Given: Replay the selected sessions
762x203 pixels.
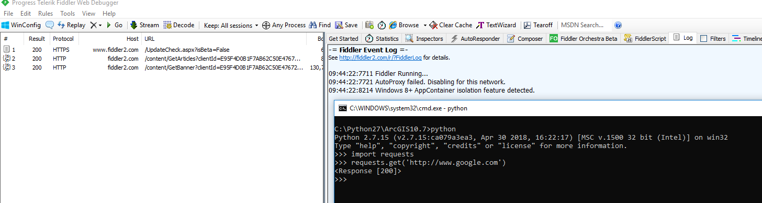Looking at the screenshot, I should click(71, 25).
